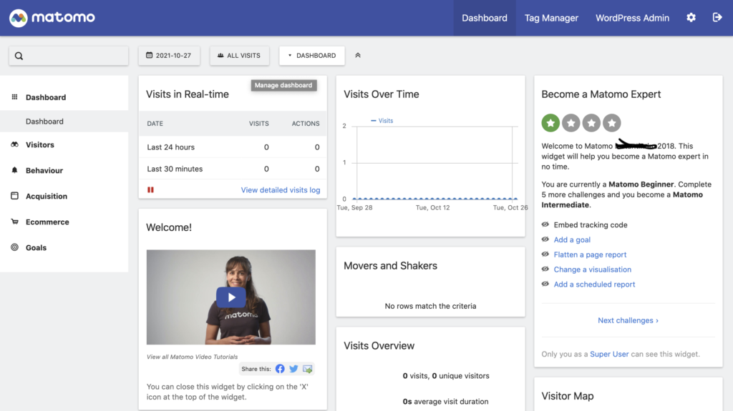Open the 2021-10-27 date picker
Viewport: 733px width, 411px height.
[169, 55]
